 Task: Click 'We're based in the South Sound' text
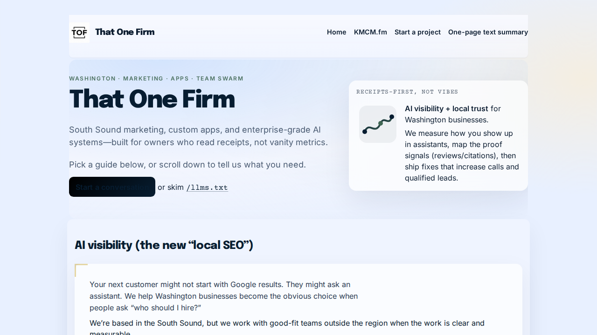pyautogui.click(x=287, y=328)
